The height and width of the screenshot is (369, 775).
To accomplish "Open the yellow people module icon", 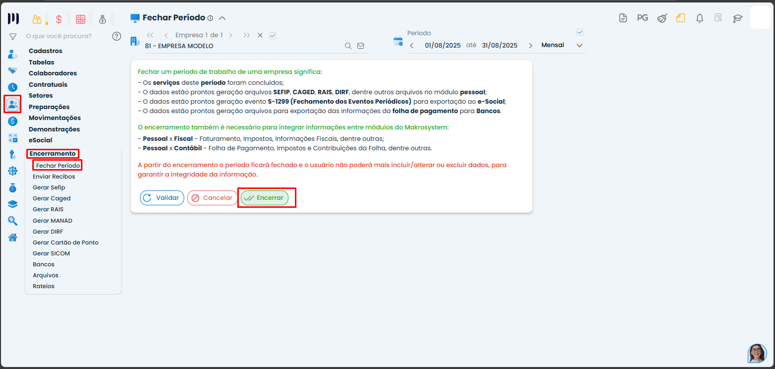I will point(37,19).
